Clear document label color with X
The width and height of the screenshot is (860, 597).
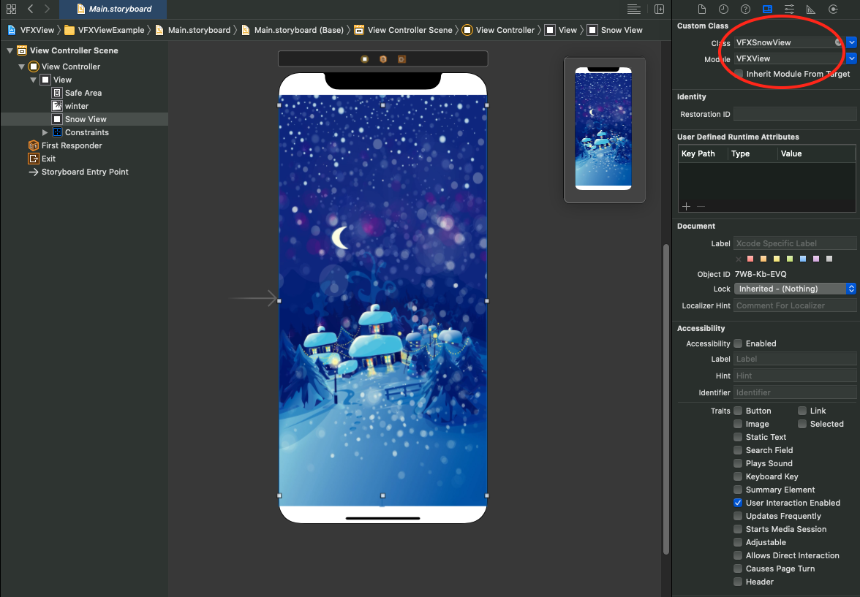739,259
